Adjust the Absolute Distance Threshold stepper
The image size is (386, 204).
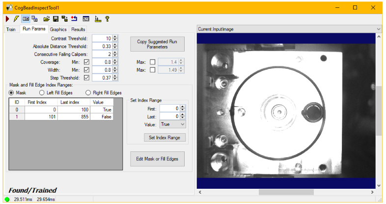click(115, 46)
